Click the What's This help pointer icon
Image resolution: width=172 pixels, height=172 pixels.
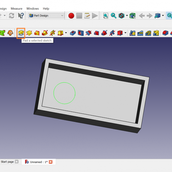point(21,16)
